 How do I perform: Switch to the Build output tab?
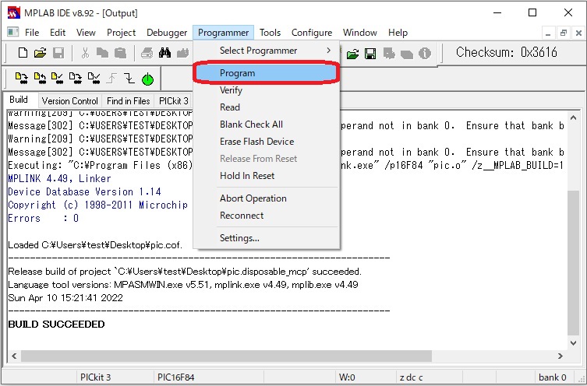(x=19, y=100)
